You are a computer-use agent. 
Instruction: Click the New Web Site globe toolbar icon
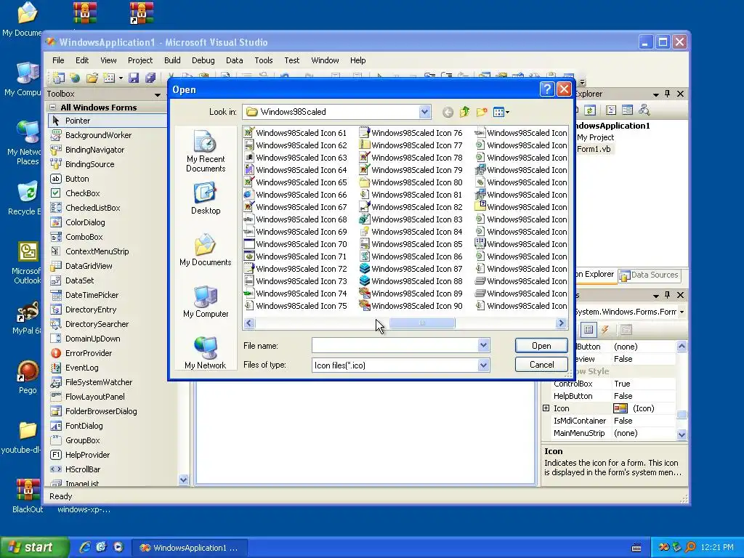[x=75, y=78]
